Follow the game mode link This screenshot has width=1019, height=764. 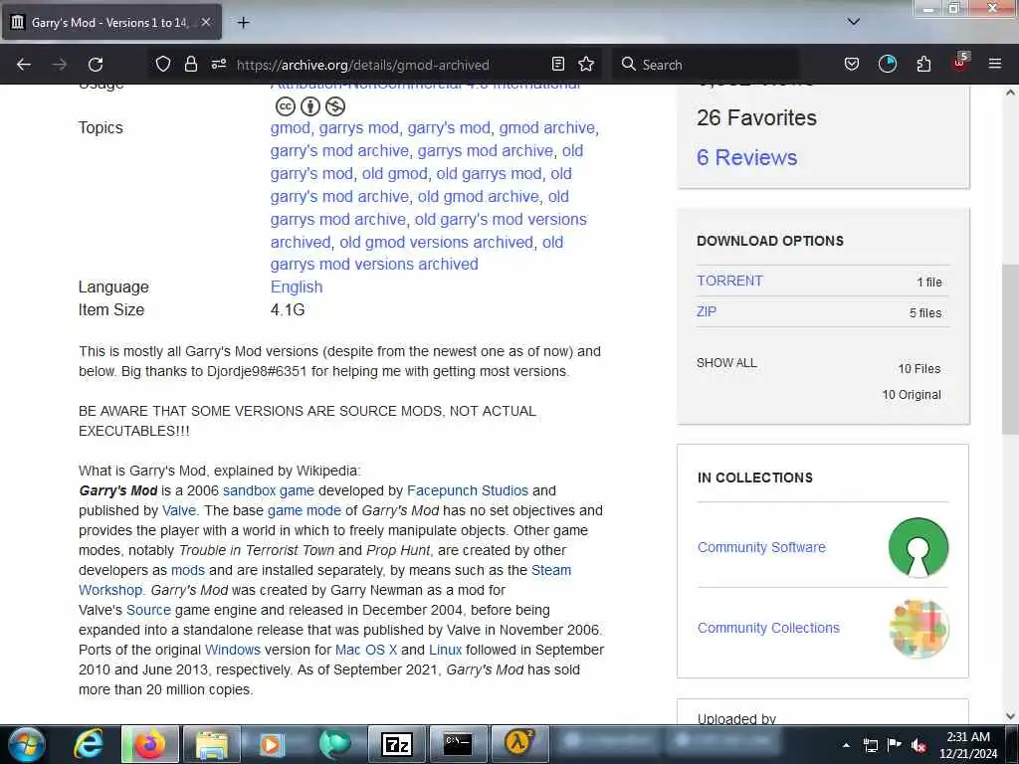pos(305,510)
